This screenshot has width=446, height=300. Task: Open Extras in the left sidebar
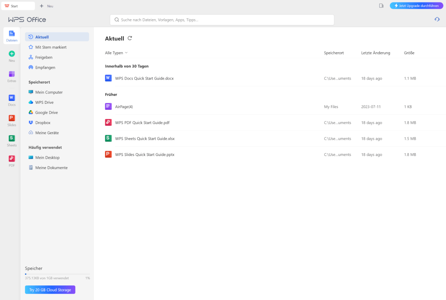[x=11, y=76]
